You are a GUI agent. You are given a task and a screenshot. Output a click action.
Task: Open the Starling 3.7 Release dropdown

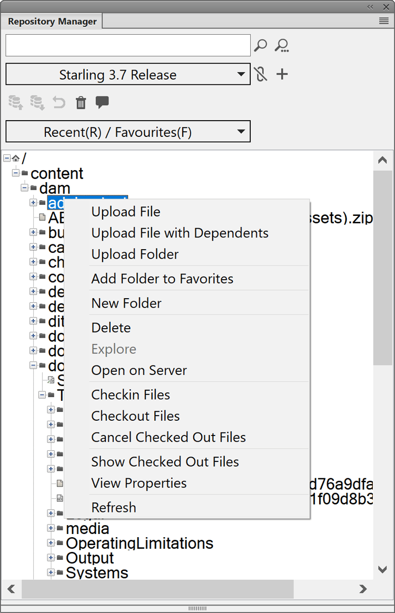127,74
